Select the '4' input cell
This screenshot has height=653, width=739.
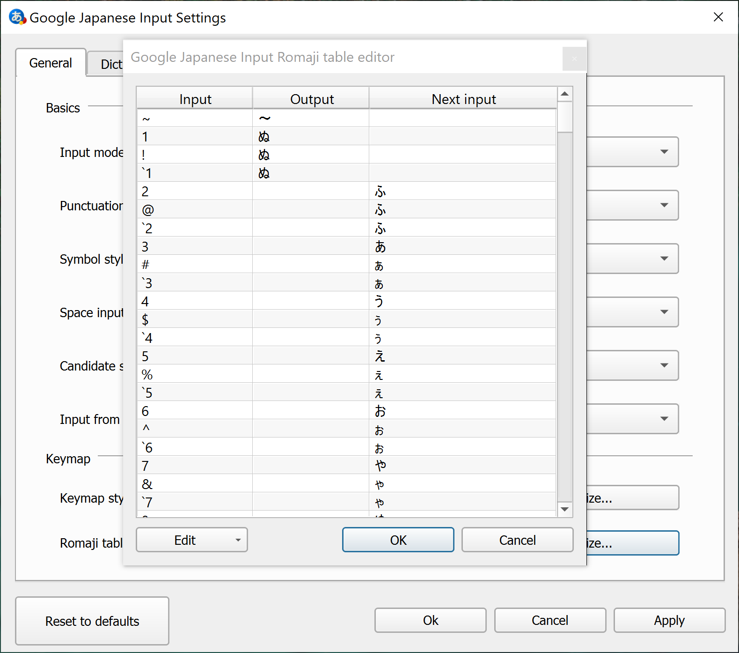tap(195, 301)
